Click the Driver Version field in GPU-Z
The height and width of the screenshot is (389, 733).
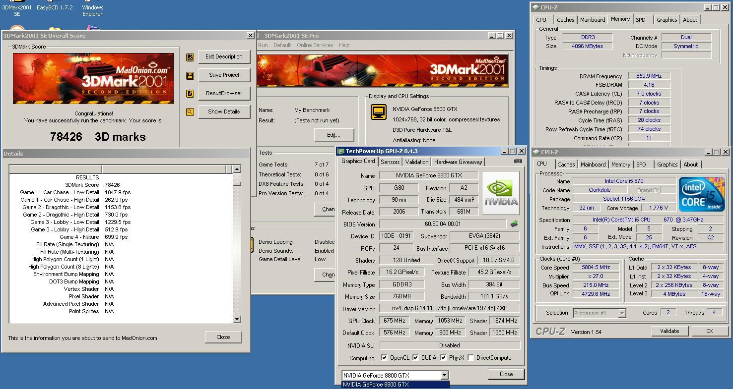[x=449, y=308]
